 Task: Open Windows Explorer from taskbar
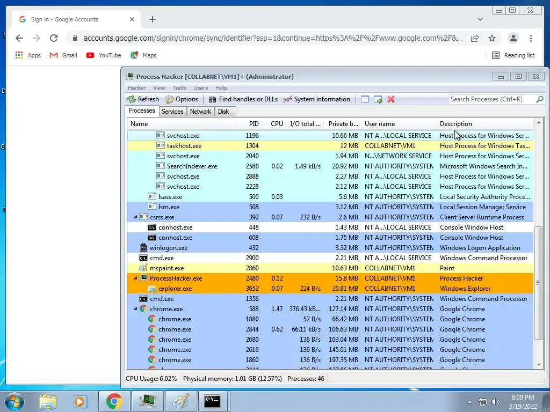[x=48, y=401]
